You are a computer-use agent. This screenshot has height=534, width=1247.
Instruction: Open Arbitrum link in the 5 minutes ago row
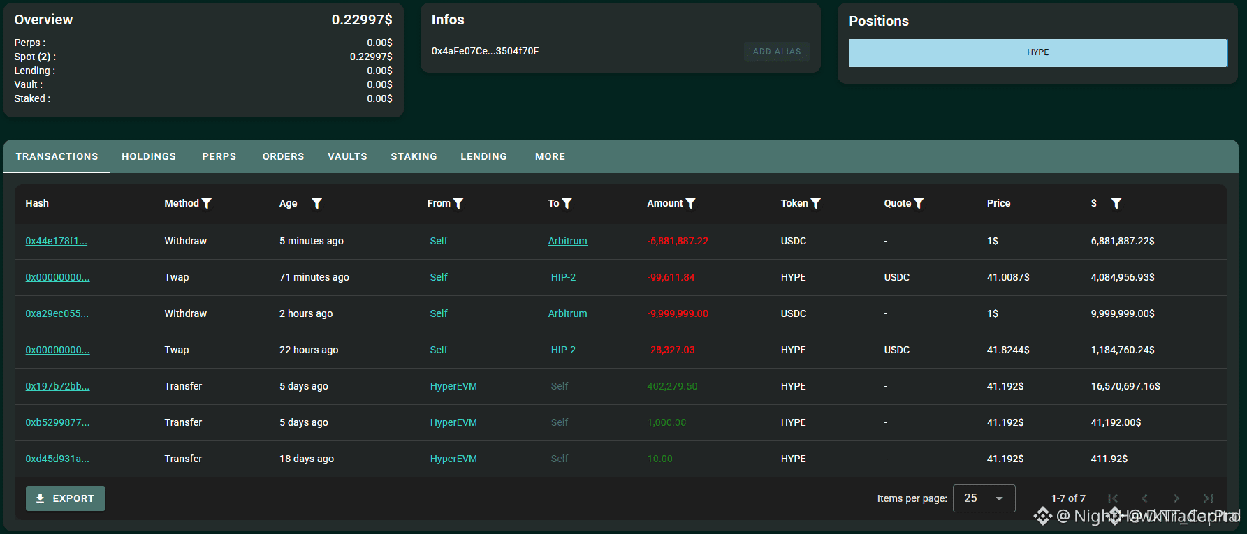567,241
